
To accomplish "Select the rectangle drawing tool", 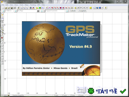I will coord(3,45).
